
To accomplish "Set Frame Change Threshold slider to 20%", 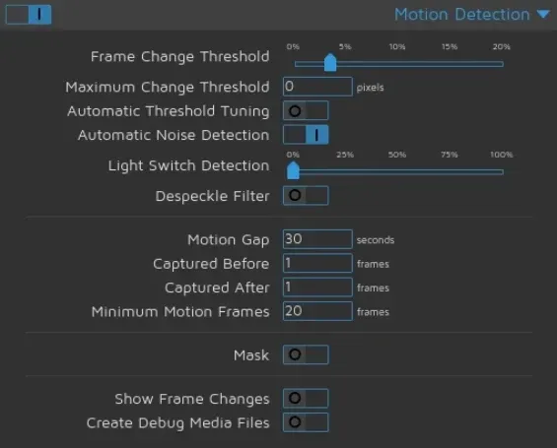I will point(502,64).
